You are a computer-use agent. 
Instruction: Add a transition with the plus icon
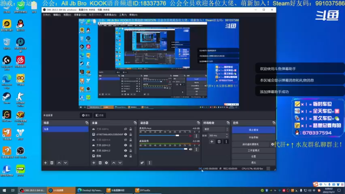pyautogui.click(x=212, y=142)
